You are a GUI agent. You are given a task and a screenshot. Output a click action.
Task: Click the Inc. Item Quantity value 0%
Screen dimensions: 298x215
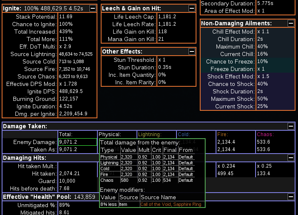(162, 75)
